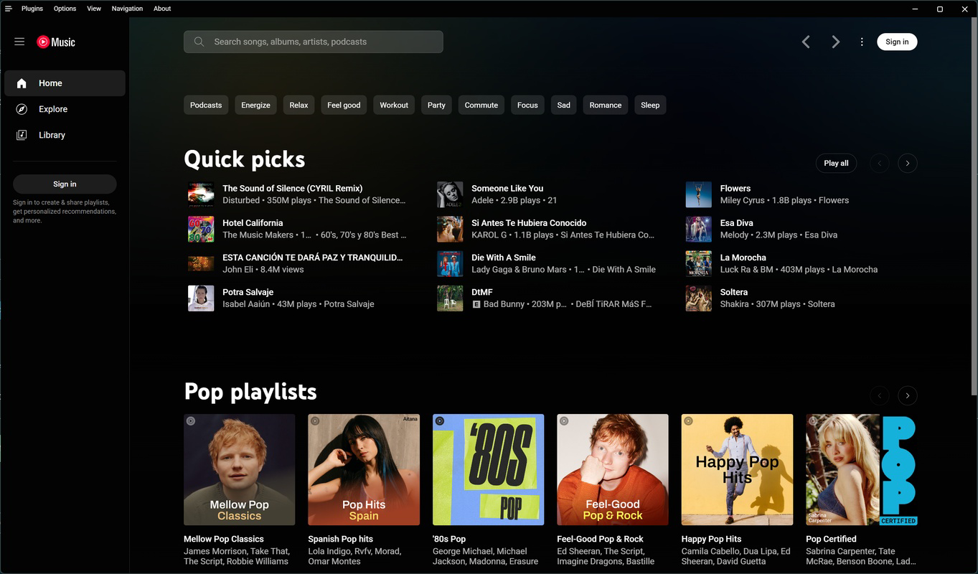Screen dimensions: 978x574
Task: Click the YouTube Music logo
Action: coord(56,41)
